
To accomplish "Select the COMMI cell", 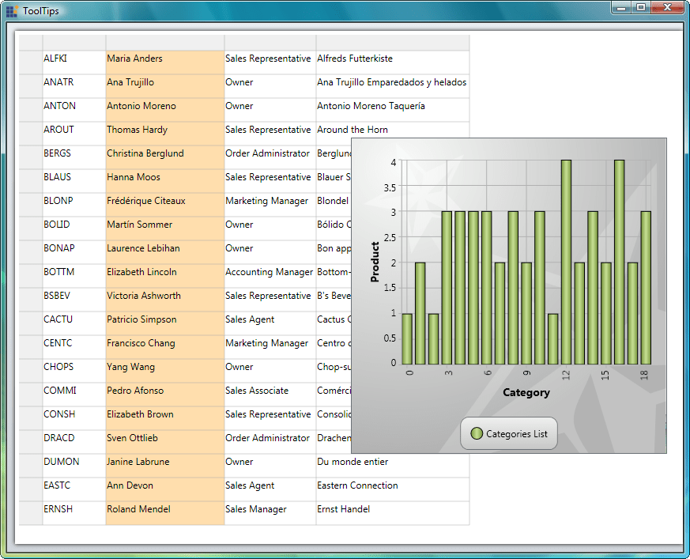I will pyautogui.click(x=74, y=395).
